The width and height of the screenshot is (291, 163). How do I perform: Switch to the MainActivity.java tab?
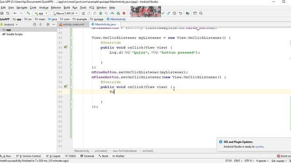[105, 24]
